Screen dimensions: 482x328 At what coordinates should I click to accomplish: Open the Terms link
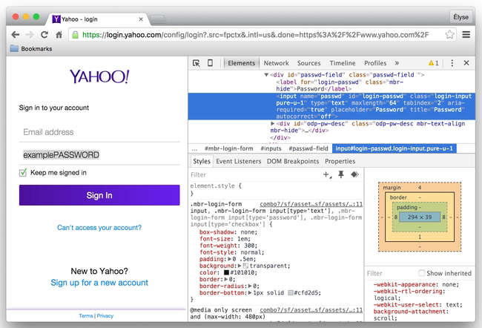pyautogui.click(x=86, y=315)
